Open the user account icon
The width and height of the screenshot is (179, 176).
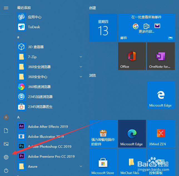[6, 117]
